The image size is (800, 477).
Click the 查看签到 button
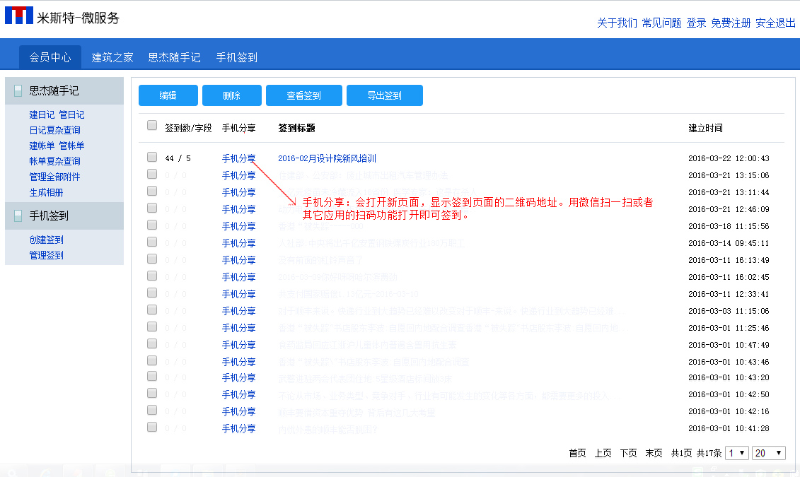click(x=303, y=95)
